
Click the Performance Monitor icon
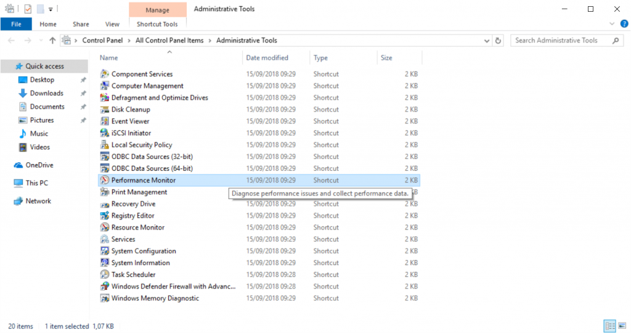(105, 180)
